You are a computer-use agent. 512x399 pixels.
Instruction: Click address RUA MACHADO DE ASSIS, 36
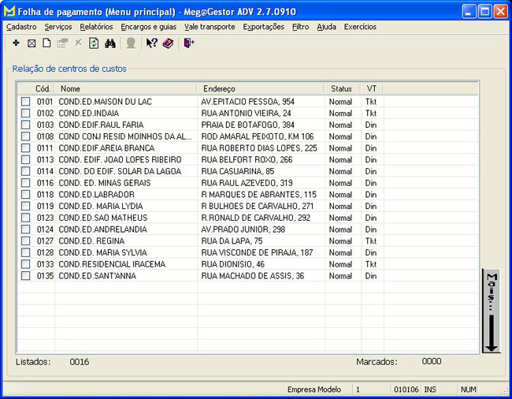pos(253,276)
